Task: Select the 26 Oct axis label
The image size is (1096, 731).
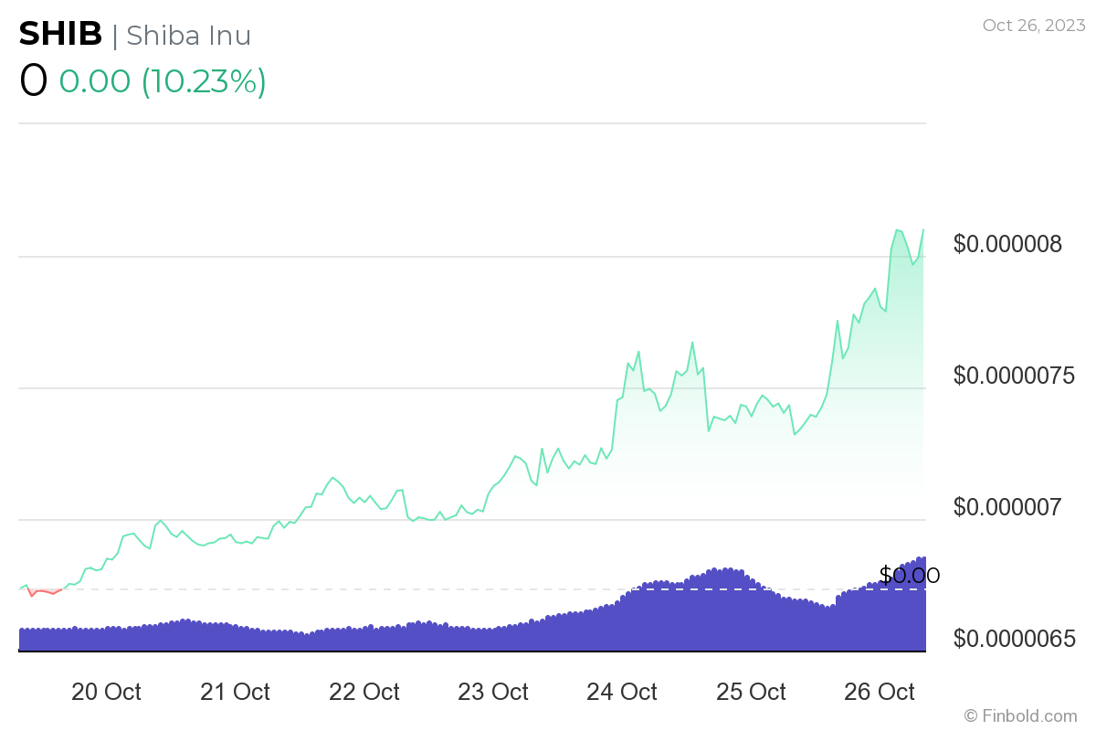Action: pyautogui.click(x=880, y=693)
